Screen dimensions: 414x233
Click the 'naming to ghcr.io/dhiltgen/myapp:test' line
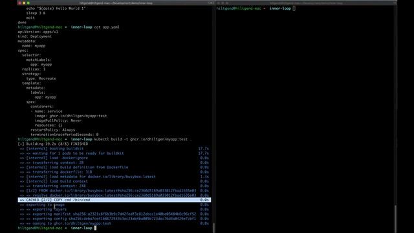point(65,223)
